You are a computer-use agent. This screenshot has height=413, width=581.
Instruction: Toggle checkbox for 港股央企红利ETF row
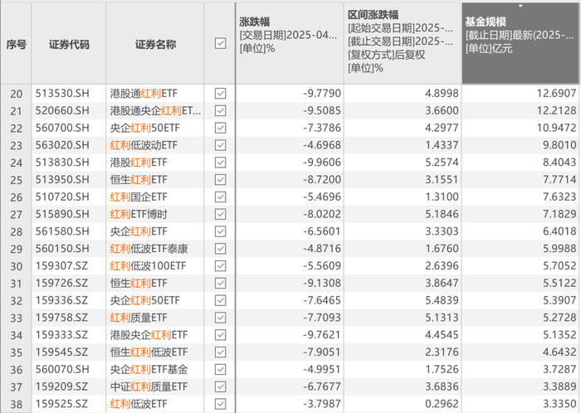(x=221, y=335)
